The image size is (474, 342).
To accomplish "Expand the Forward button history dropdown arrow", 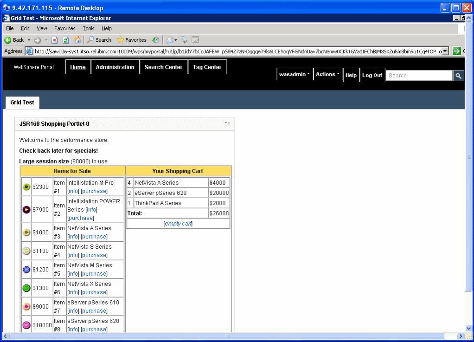I will point(46,40).
